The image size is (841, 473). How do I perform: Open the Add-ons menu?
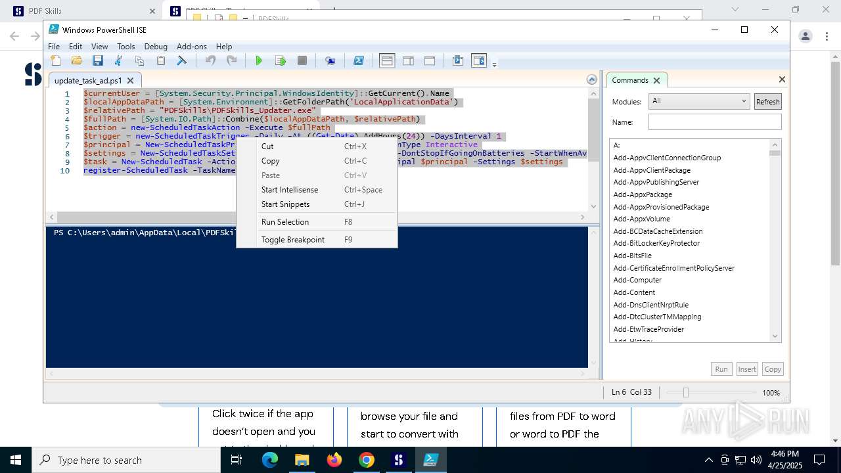click(x=192, y=47)
